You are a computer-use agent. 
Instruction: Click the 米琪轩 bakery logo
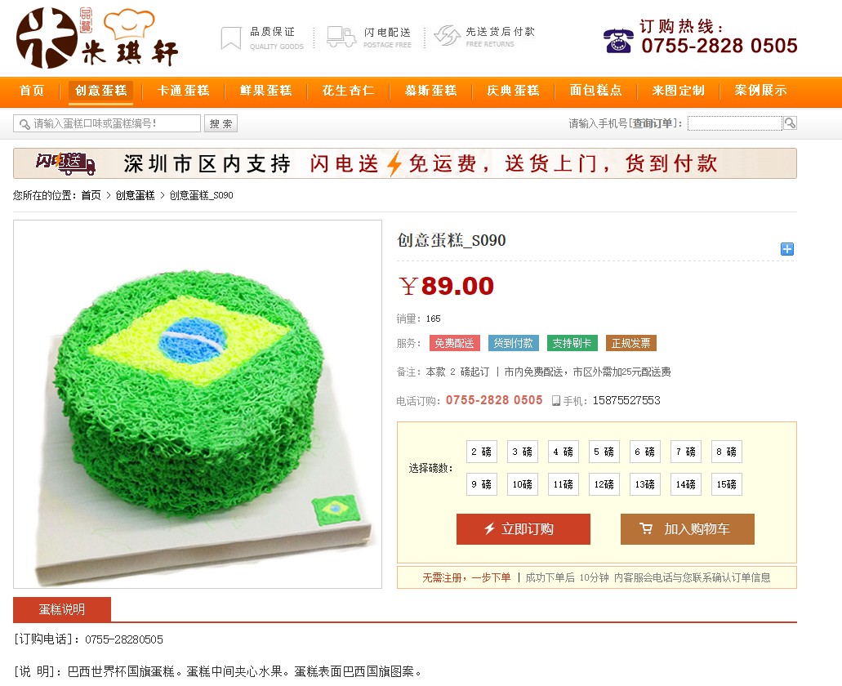click(x=97, y=38)
